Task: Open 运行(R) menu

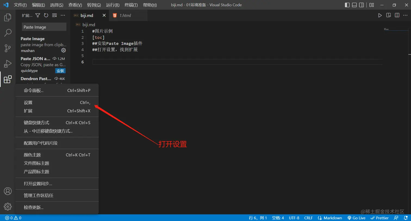Action: pyautogui.click(x=113, y=5)
